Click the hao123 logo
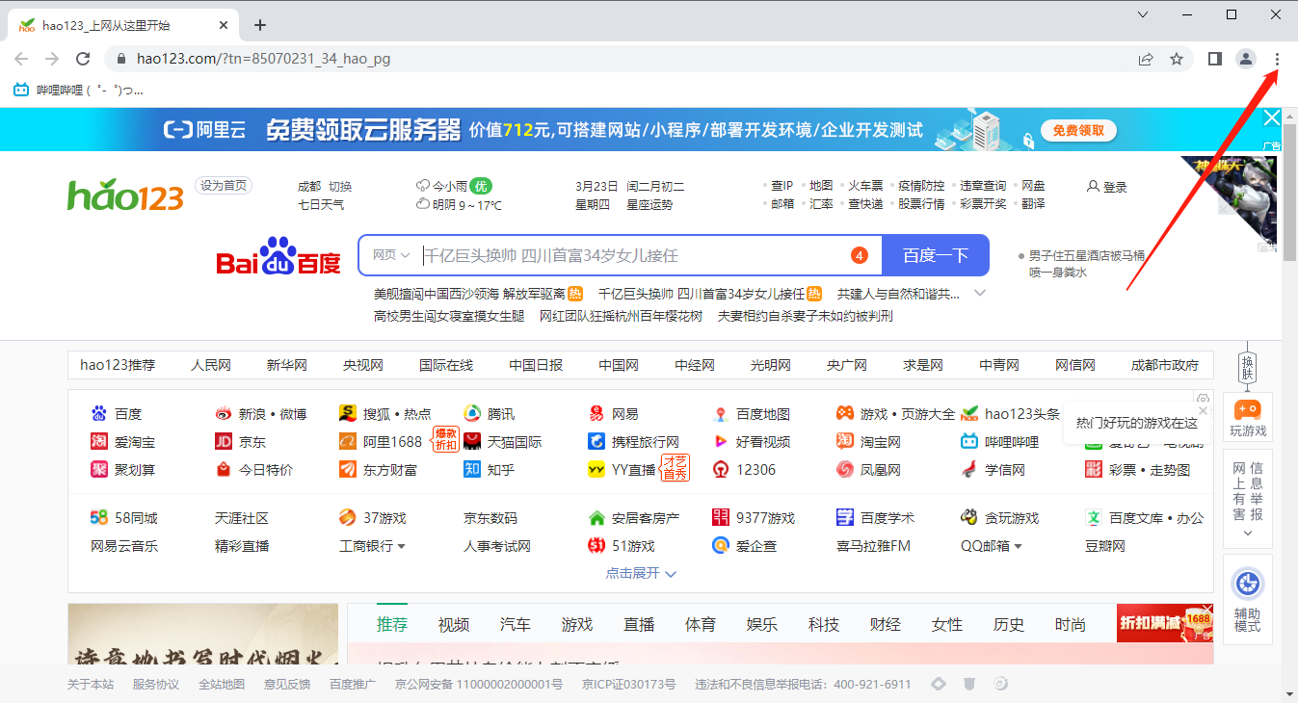Viewport: 1298px width, 703px height. click(x=125, y=195)
